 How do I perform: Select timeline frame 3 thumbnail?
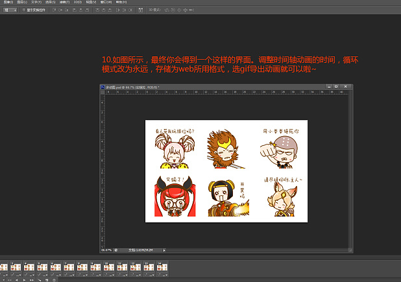pos(16,267)
